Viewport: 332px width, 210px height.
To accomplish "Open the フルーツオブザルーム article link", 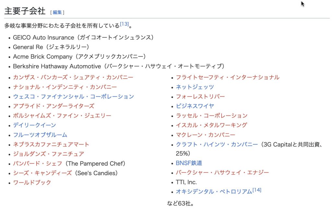I will (x=40, y=135).
